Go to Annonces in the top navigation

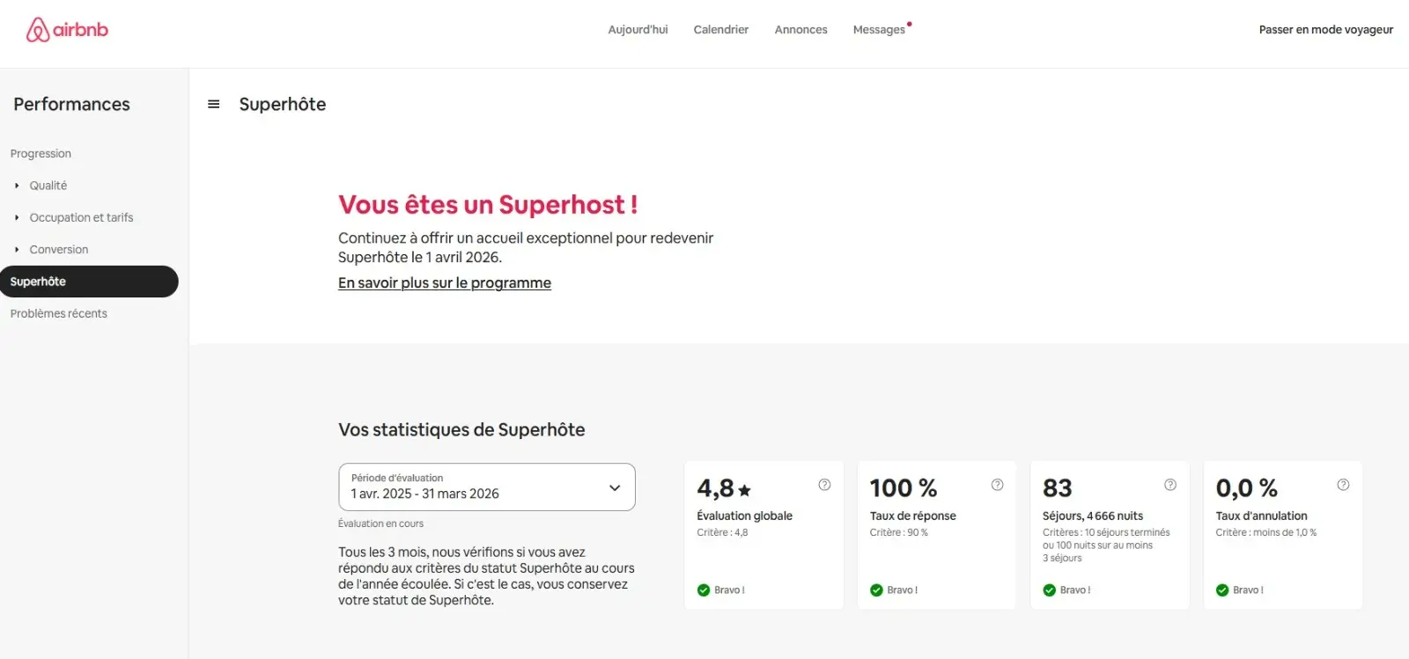[x=800, y=29]
